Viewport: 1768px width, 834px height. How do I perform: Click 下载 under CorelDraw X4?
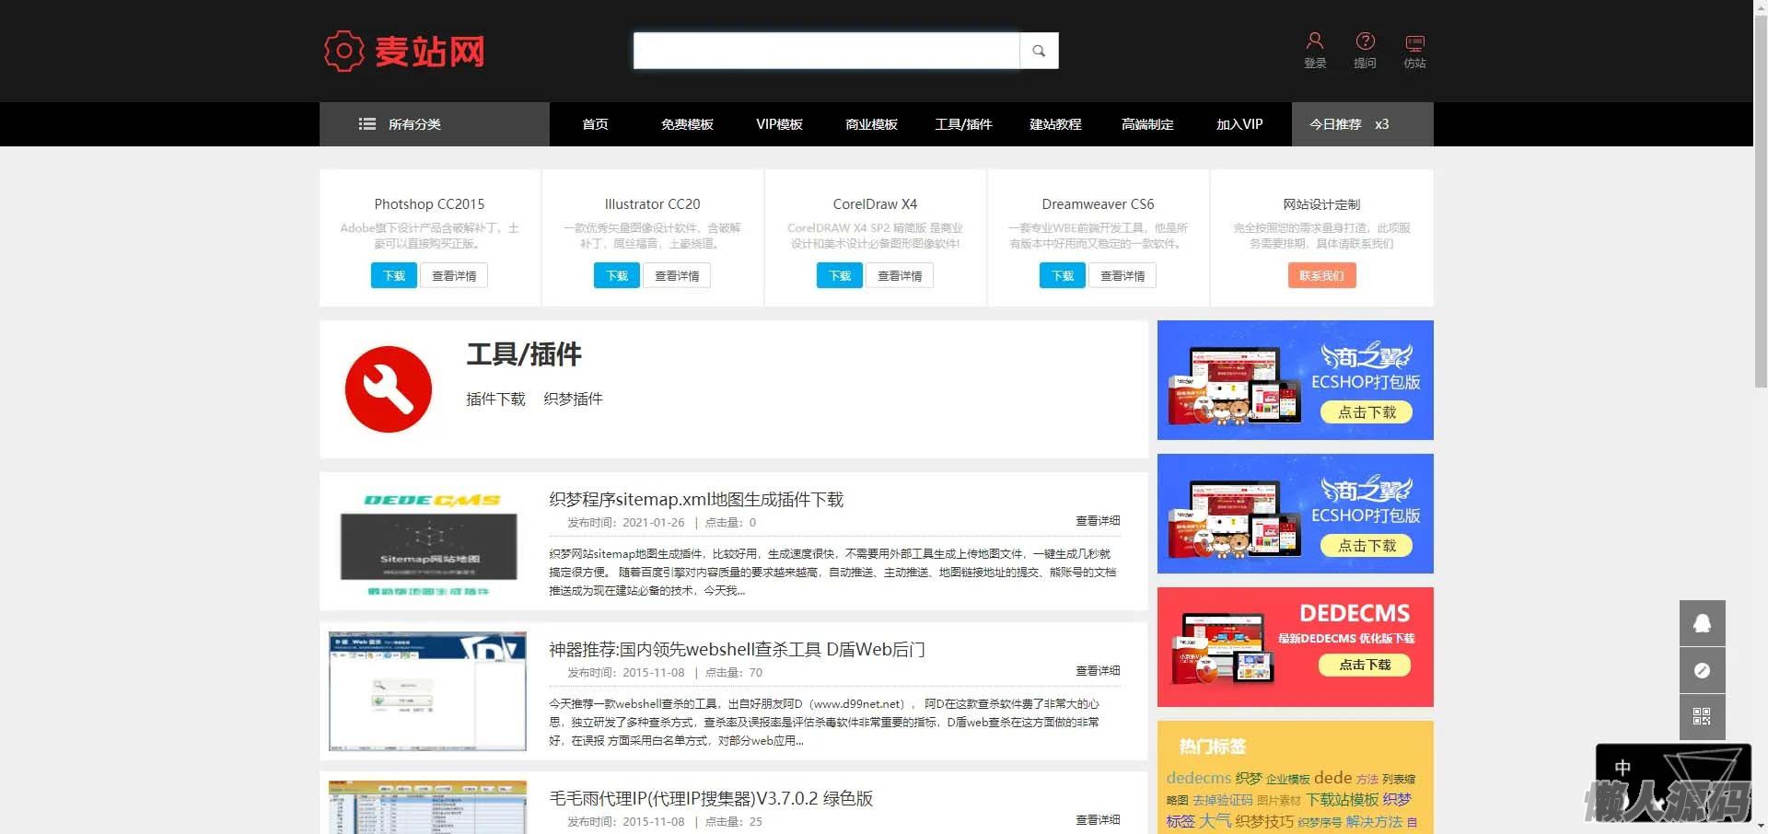coord(840,275)
